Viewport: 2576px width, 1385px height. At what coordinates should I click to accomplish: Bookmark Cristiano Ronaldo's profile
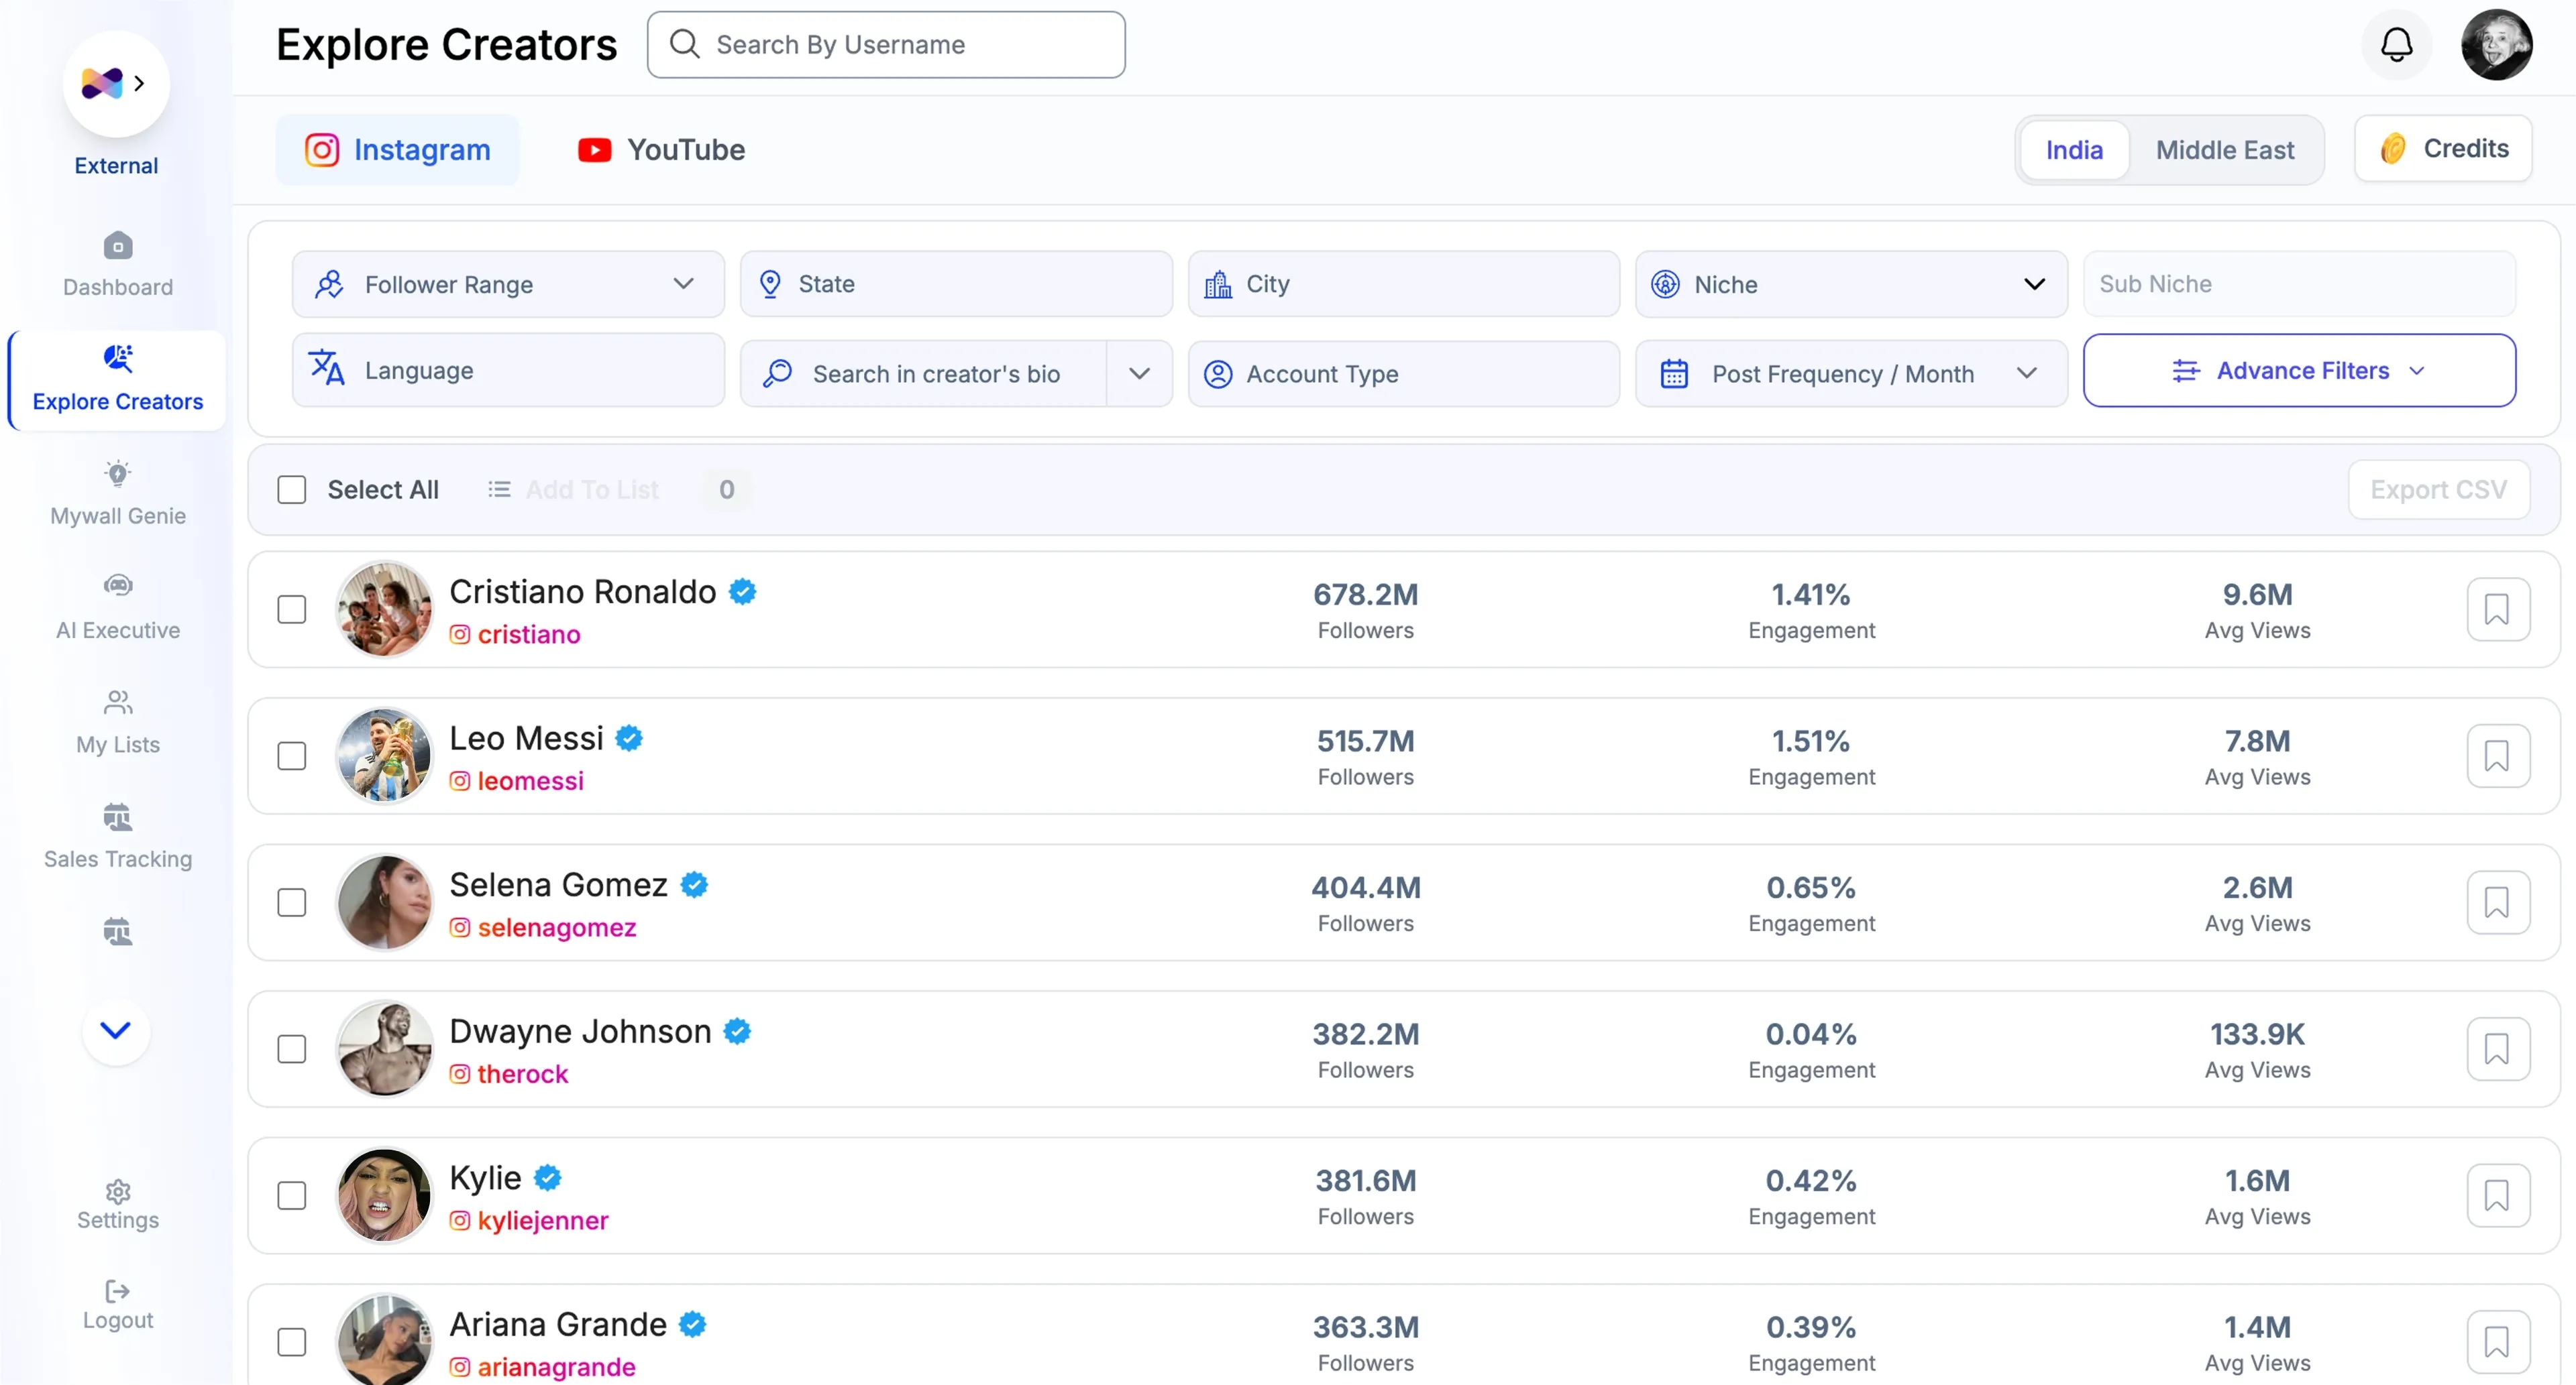[x=2497, y=609]
